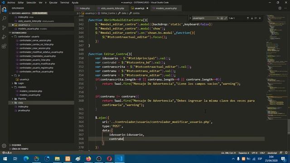
Task: Open the Ver menu
Action: pos(40,3)
